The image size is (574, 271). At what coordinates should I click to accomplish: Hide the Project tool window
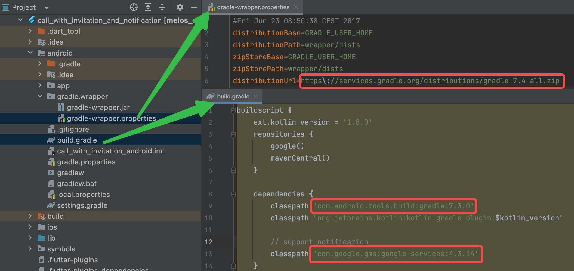click(x=194, y=7)
